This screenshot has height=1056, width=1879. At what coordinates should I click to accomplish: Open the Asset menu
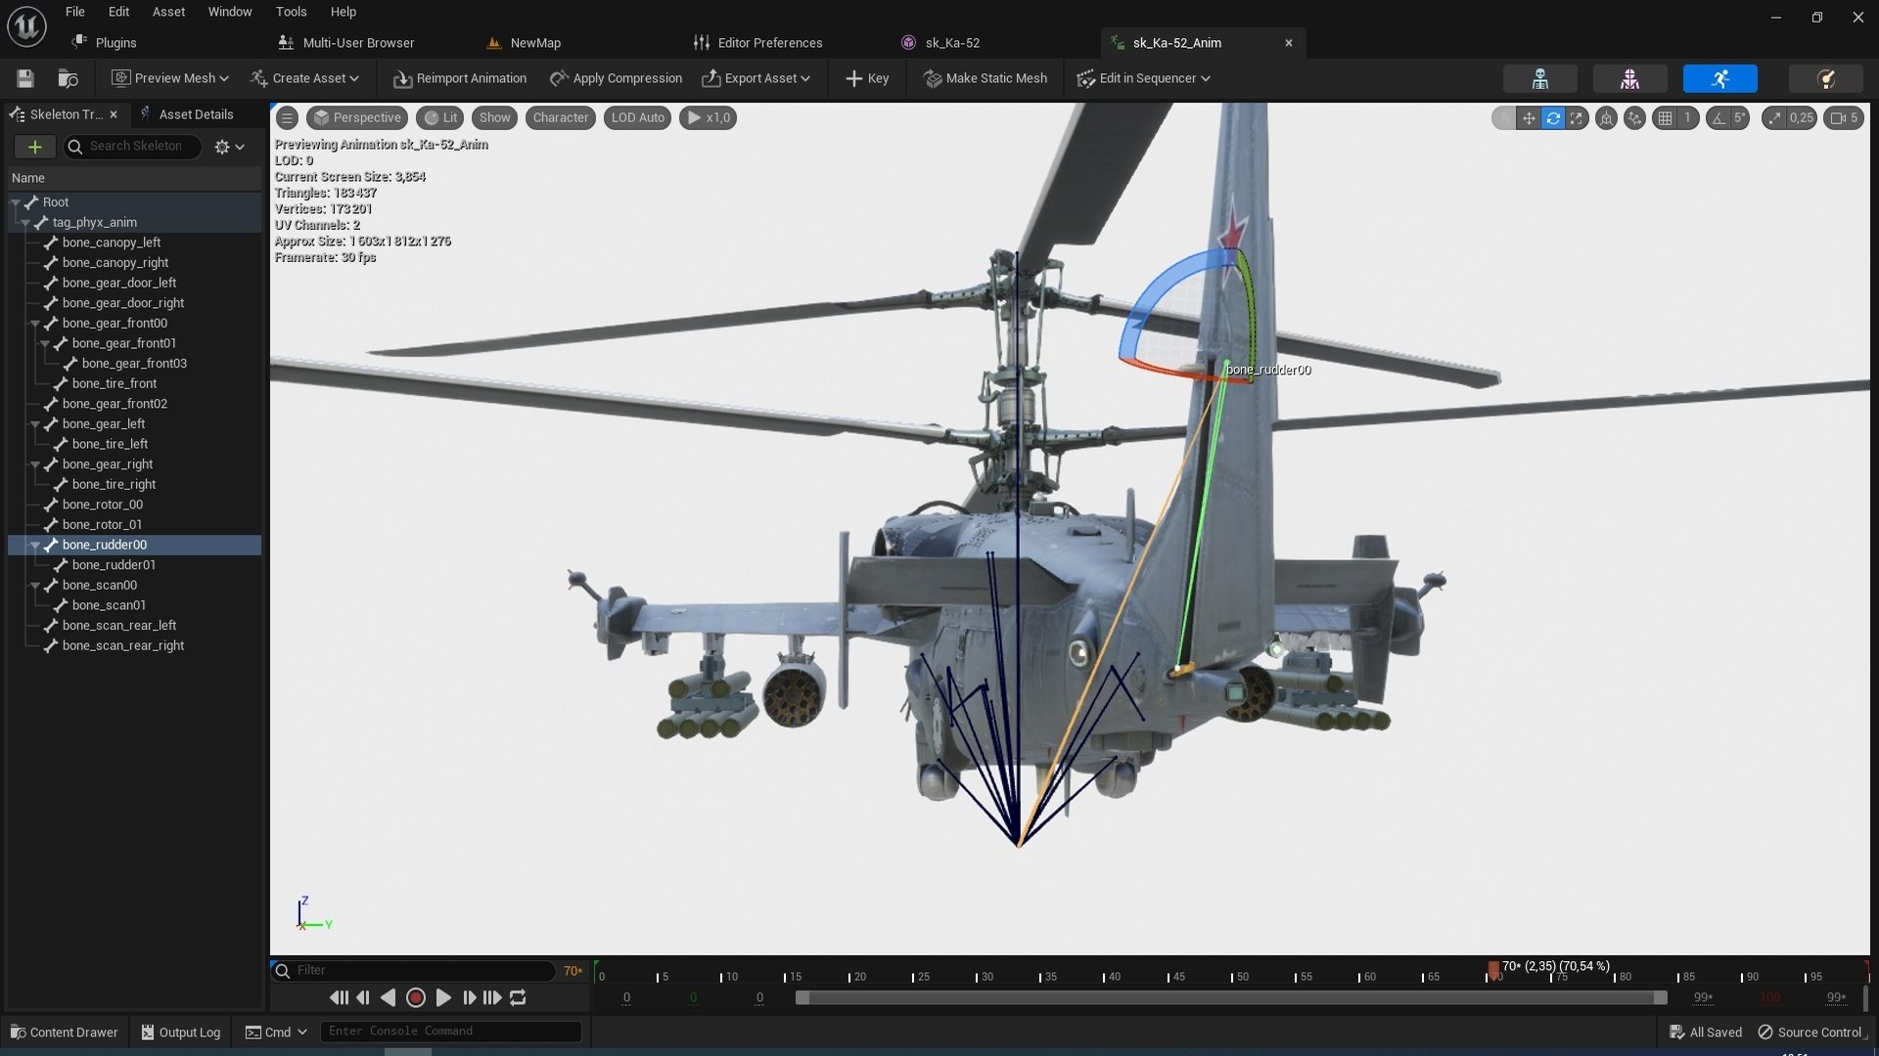pos(168,12)
